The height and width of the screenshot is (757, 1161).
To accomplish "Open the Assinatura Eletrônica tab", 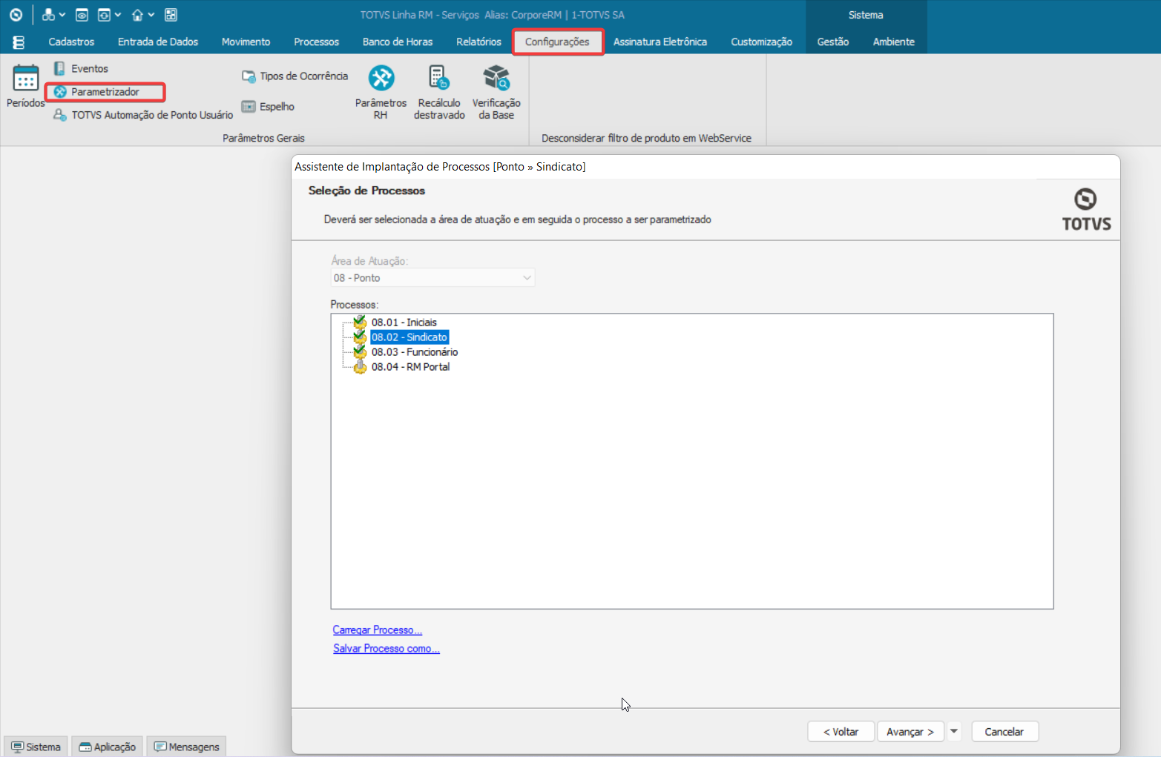I will (660, 42).
